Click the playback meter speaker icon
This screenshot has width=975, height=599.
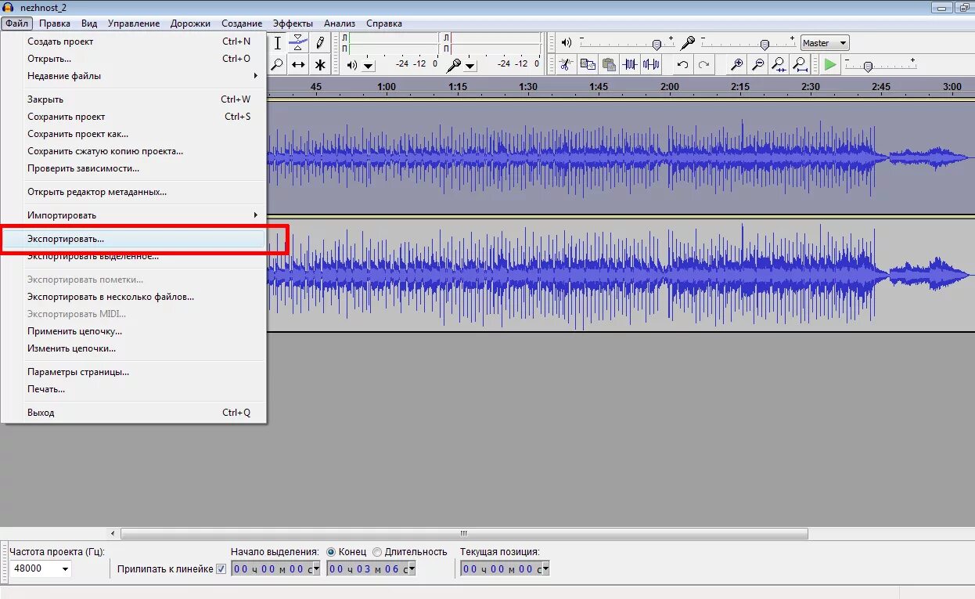(352, 65)
